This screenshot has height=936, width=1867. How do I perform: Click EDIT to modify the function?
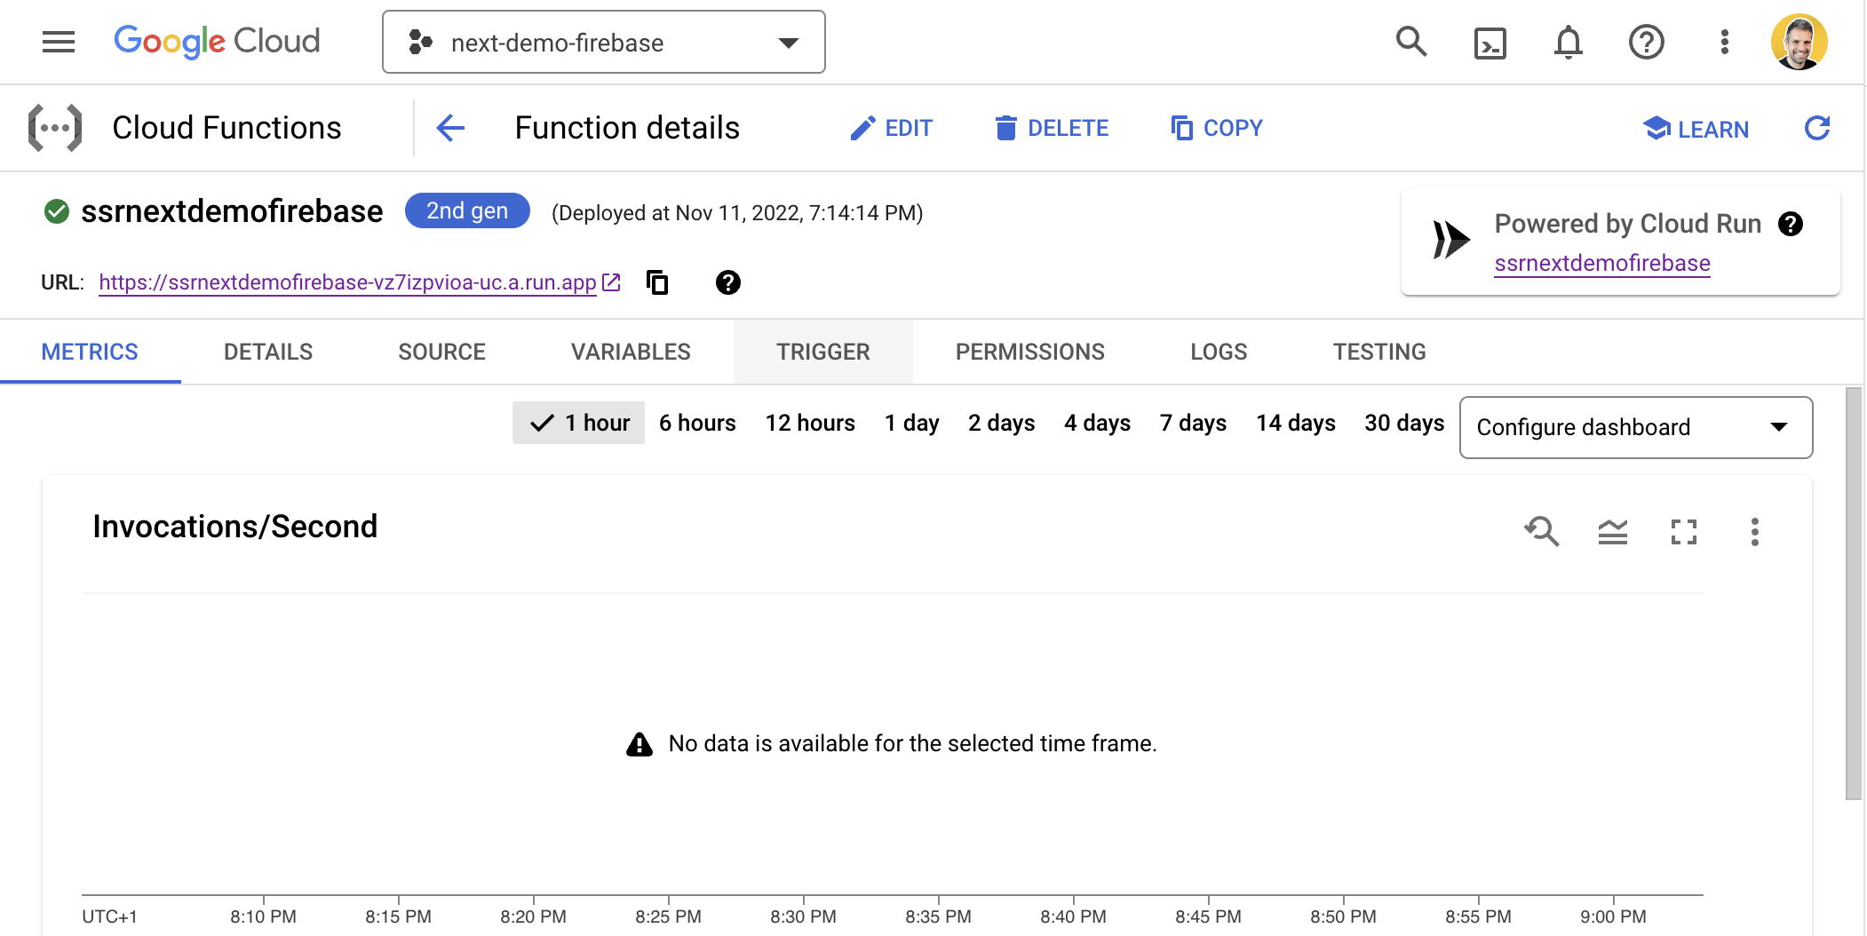[x=891, y=128]
